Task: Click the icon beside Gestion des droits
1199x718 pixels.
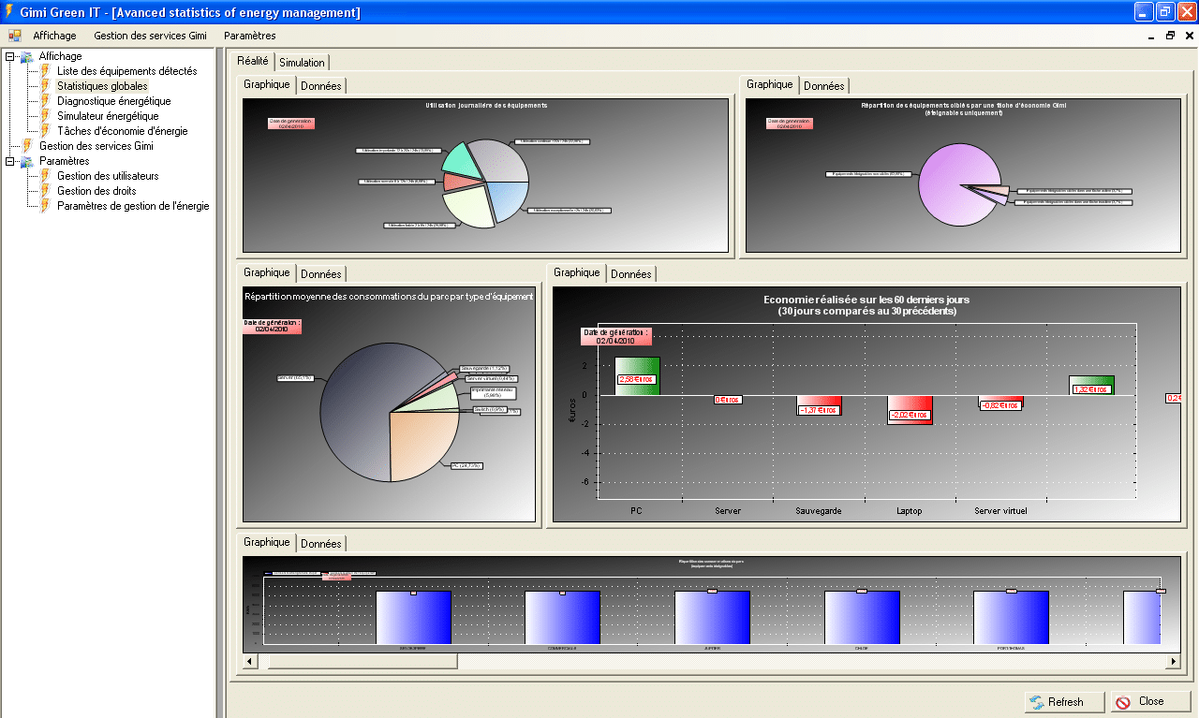Action: pos(45,191)
